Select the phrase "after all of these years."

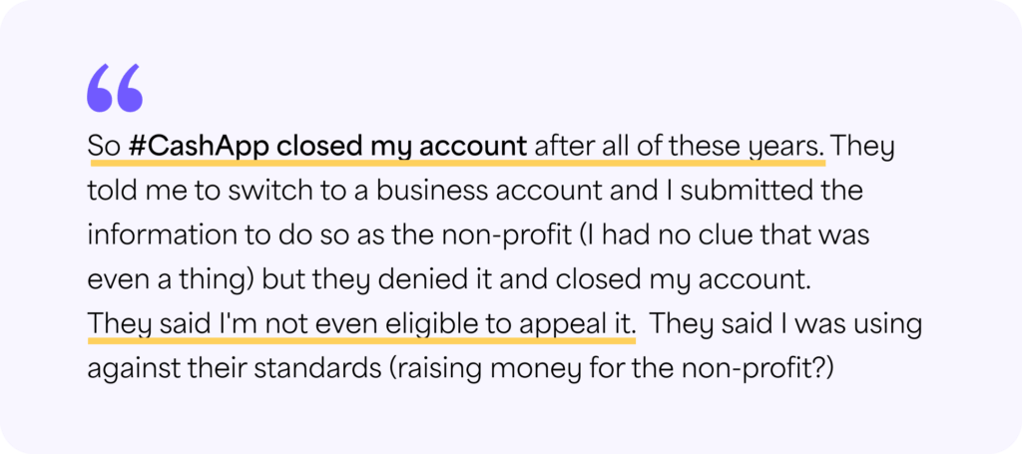click(x=679, y=147)
